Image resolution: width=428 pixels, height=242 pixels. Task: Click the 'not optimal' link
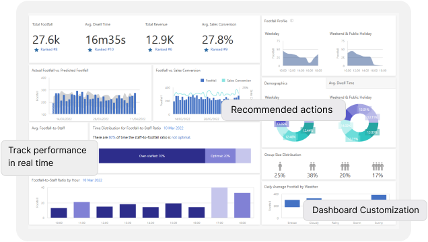click(181, 137)
